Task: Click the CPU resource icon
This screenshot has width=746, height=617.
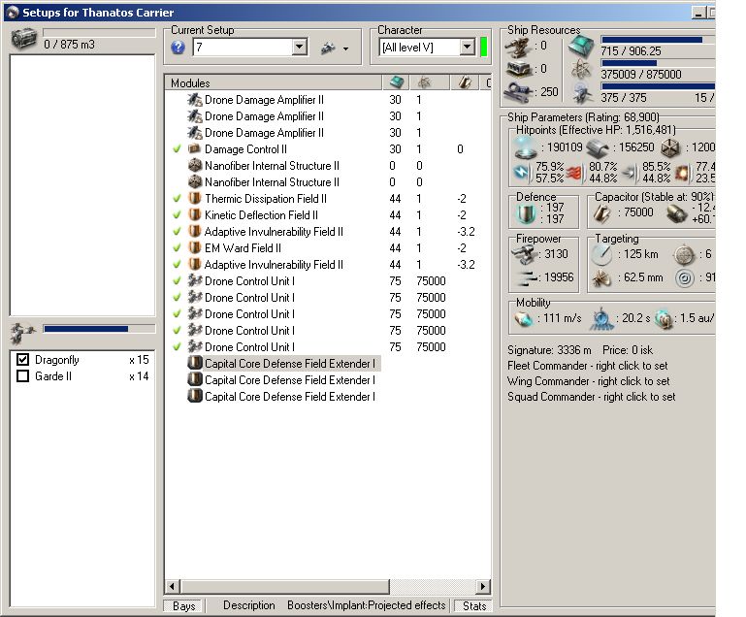Action: click(x=581, y=48)
